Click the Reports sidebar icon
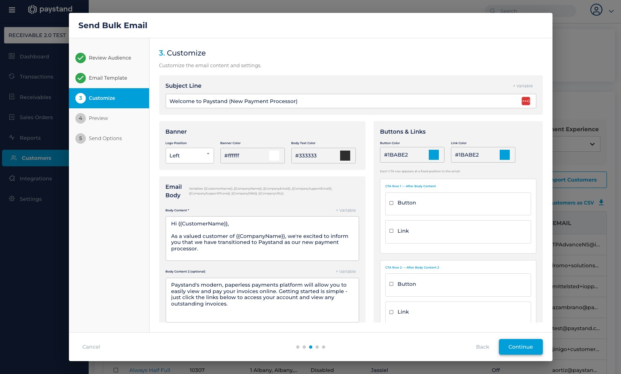 click(x=12, y=137)
